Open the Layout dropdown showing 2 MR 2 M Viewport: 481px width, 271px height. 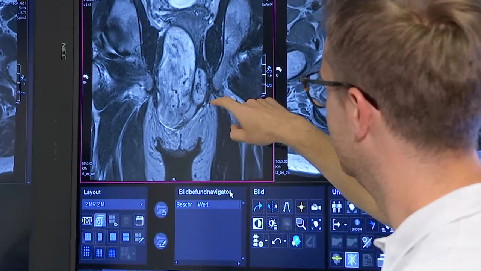(141, 204)
